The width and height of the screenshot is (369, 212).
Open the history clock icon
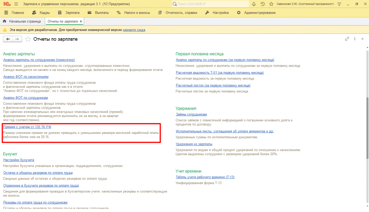pos(263,4)
